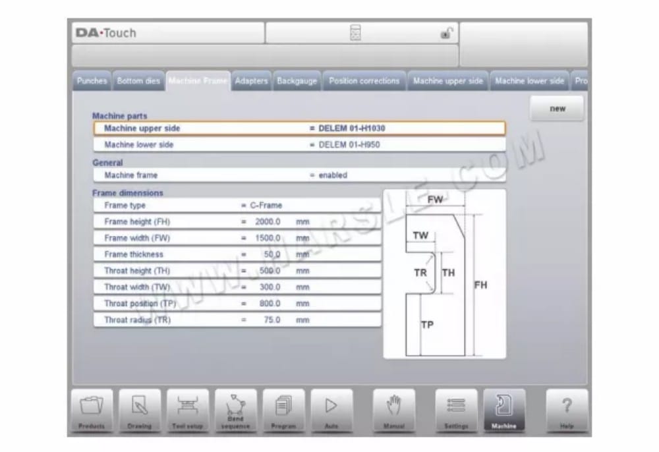Image resolution: width=659 pixels, height=452 pixels.
Task: Select Machine lower side DELEM 01-H950 row
Action: (299, 145)
